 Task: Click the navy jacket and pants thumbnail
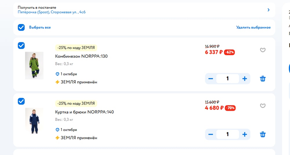34,121
